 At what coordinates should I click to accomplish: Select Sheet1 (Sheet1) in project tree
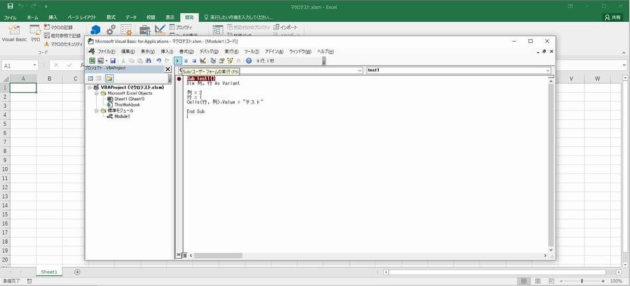click(x=129, y=99)
